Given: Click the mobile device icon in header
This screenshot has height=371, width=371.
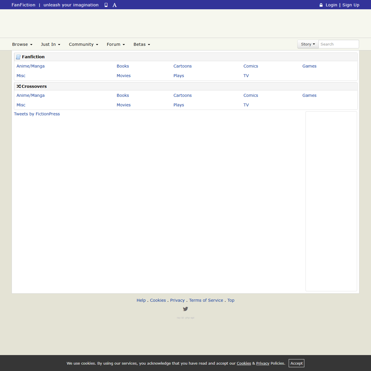Looking at the screenshot, I should [106, 5].
